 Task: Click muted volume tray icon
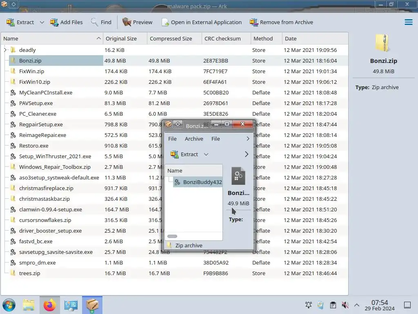pos(345,305)
